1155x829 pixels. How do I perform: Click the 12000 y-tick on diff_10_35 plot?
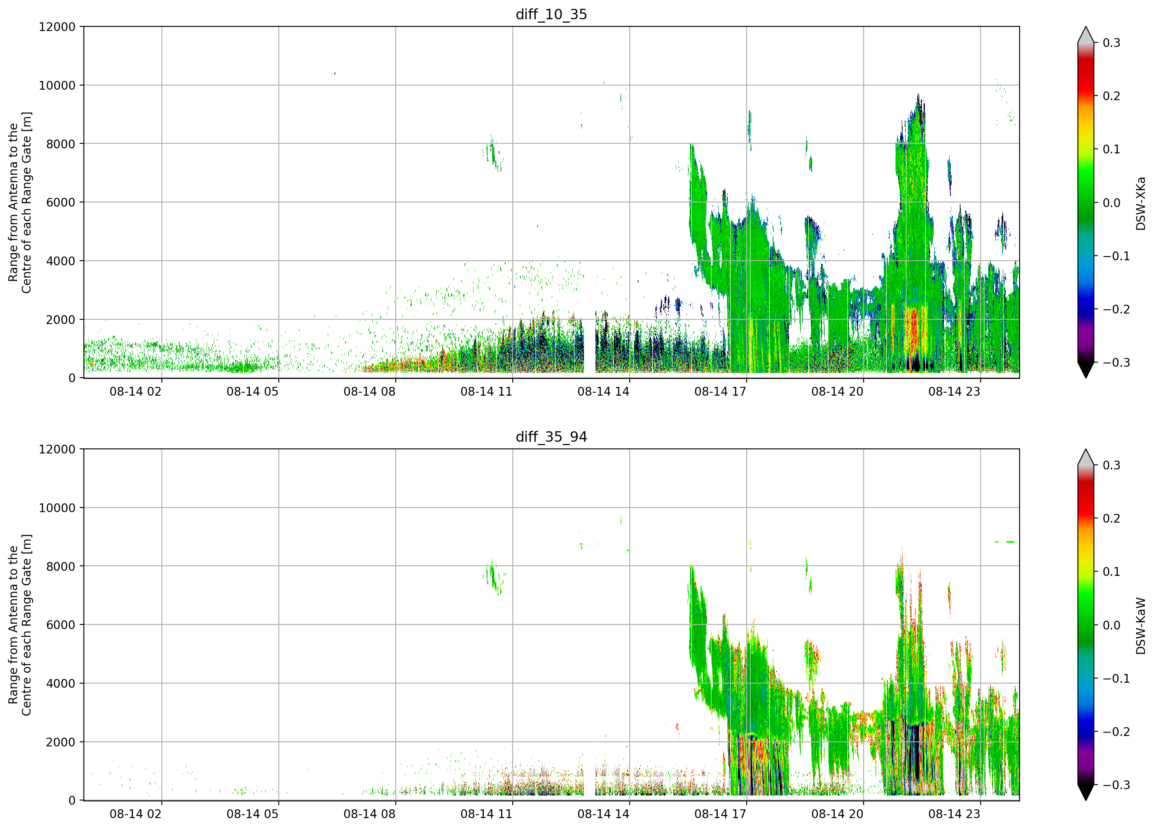point(57,26)
